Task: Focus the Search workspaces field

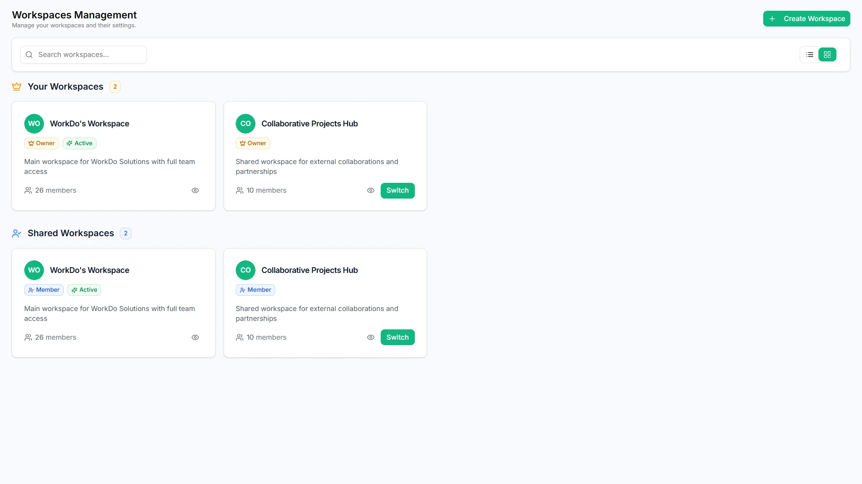Action: click(84, 55)
